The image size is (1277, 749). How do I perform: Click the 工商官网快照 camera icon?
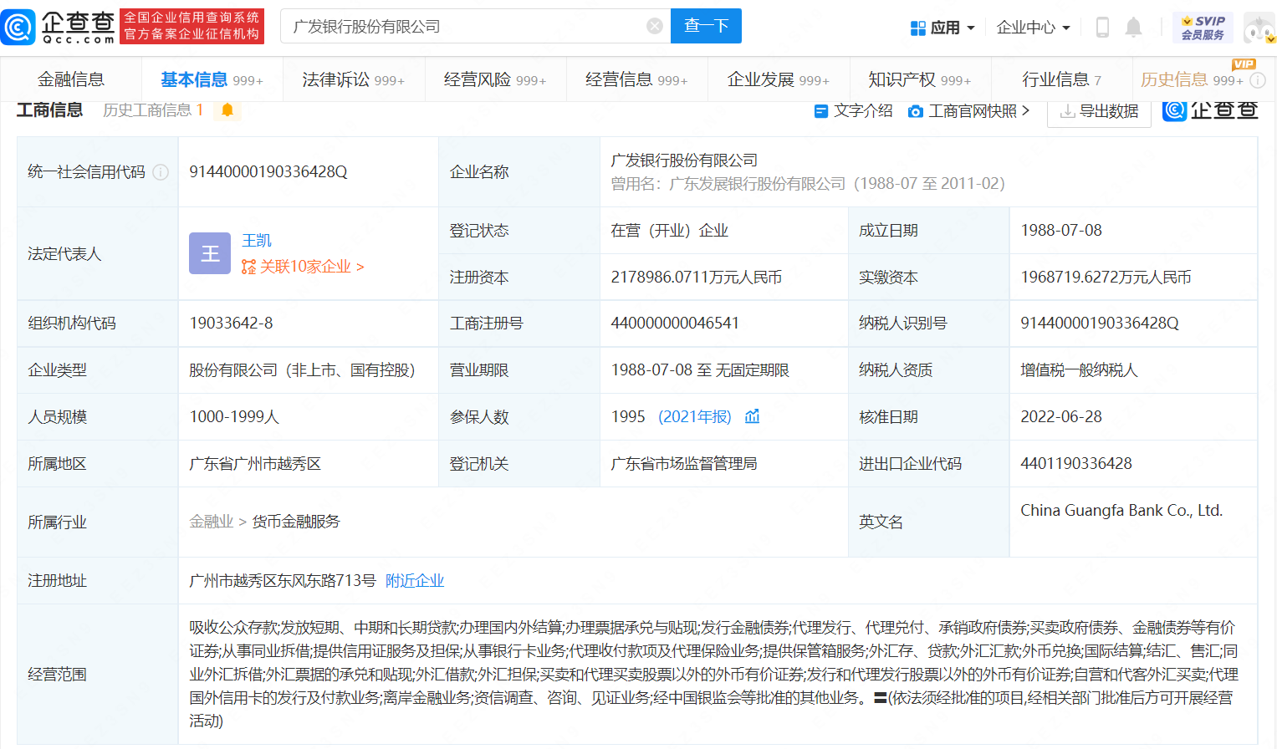click(915, 110)
